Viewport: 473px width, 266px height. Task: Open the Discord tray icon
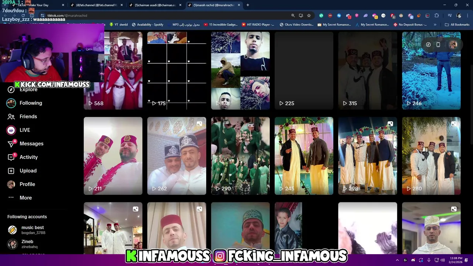point(413,260)
